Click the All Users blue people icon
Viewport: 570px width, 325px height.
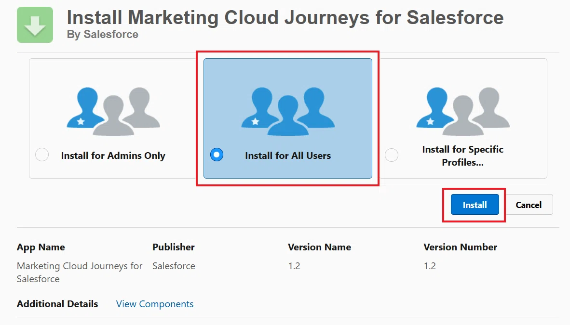[288, 111]
